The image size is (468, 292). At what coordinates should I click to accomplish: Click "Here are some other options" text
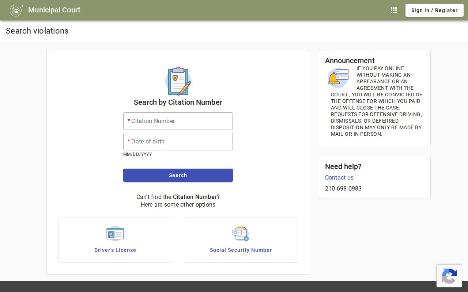(x=178, y=204)
